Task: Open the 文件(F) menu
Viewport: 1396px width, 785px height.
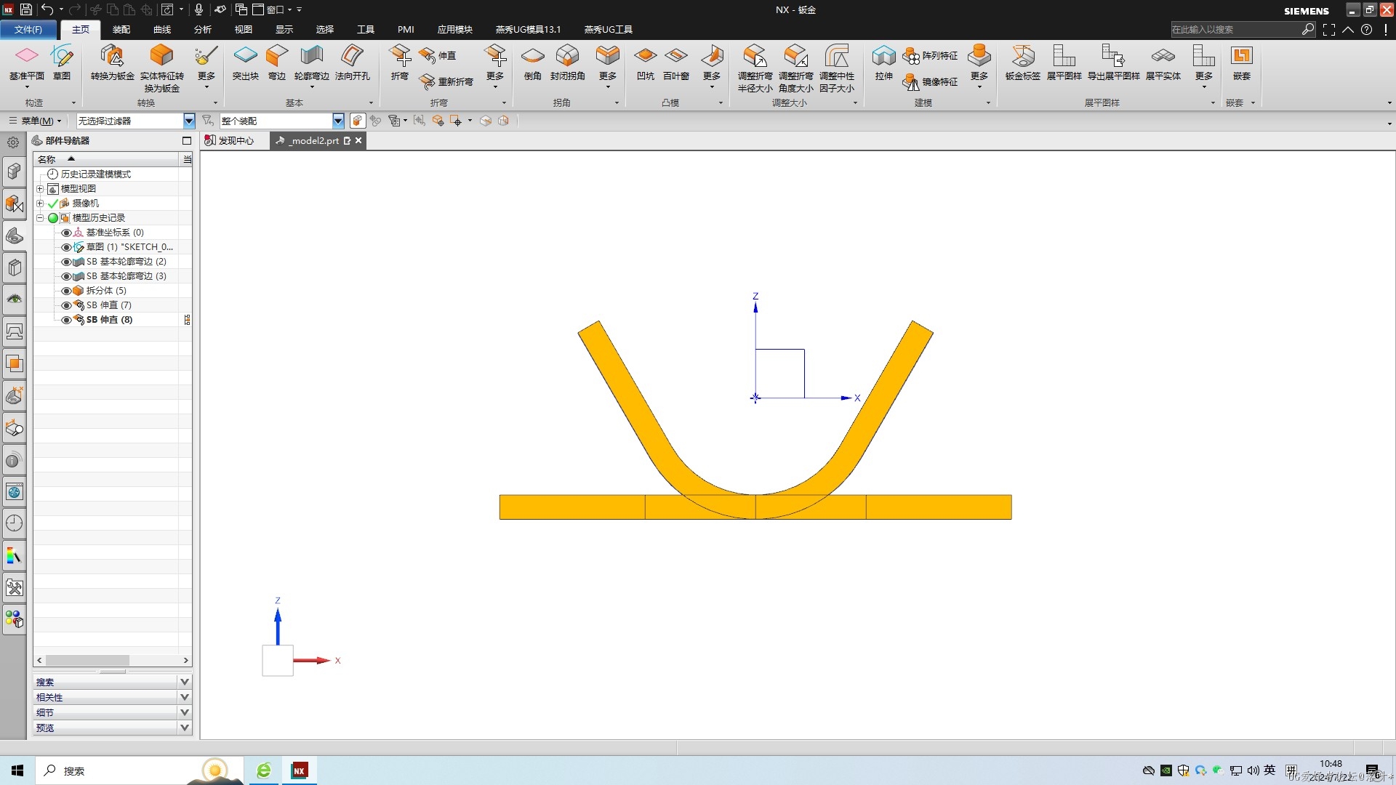Action: pyautogui.click(x=28, y=30)
